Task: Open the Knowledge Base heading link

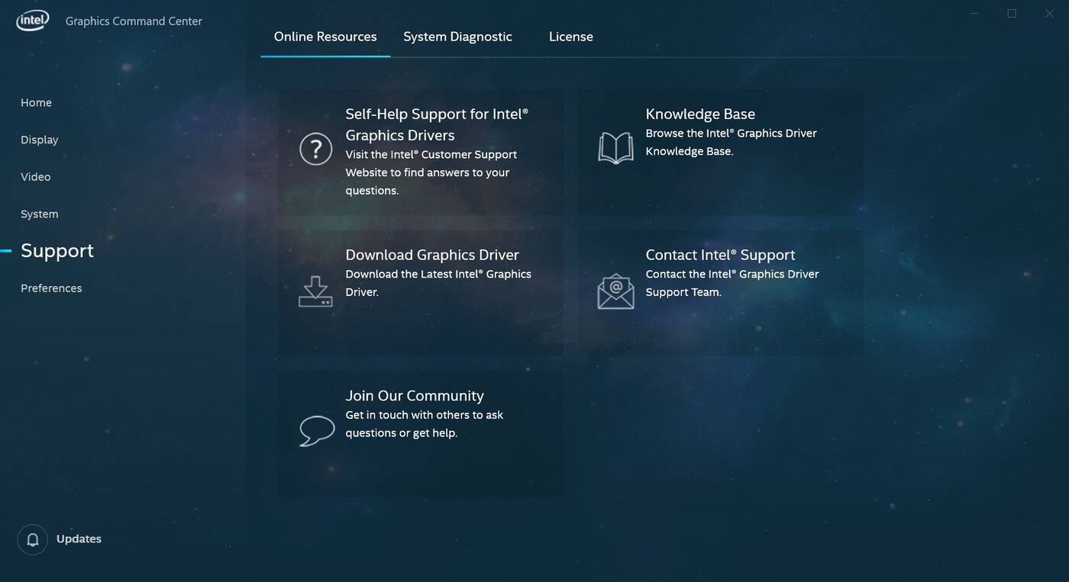Action: (700, 114)
